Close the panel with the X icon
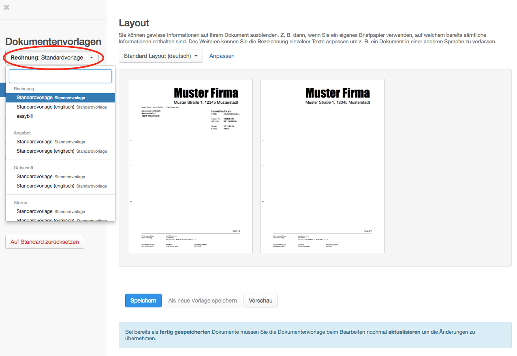This screenshot has height=356, width=517. point(6,7)
